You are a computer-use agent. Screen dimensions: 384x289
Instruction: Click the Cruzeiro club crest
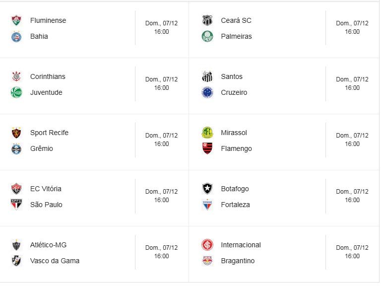pyautogui.click(x=207, y=92)
